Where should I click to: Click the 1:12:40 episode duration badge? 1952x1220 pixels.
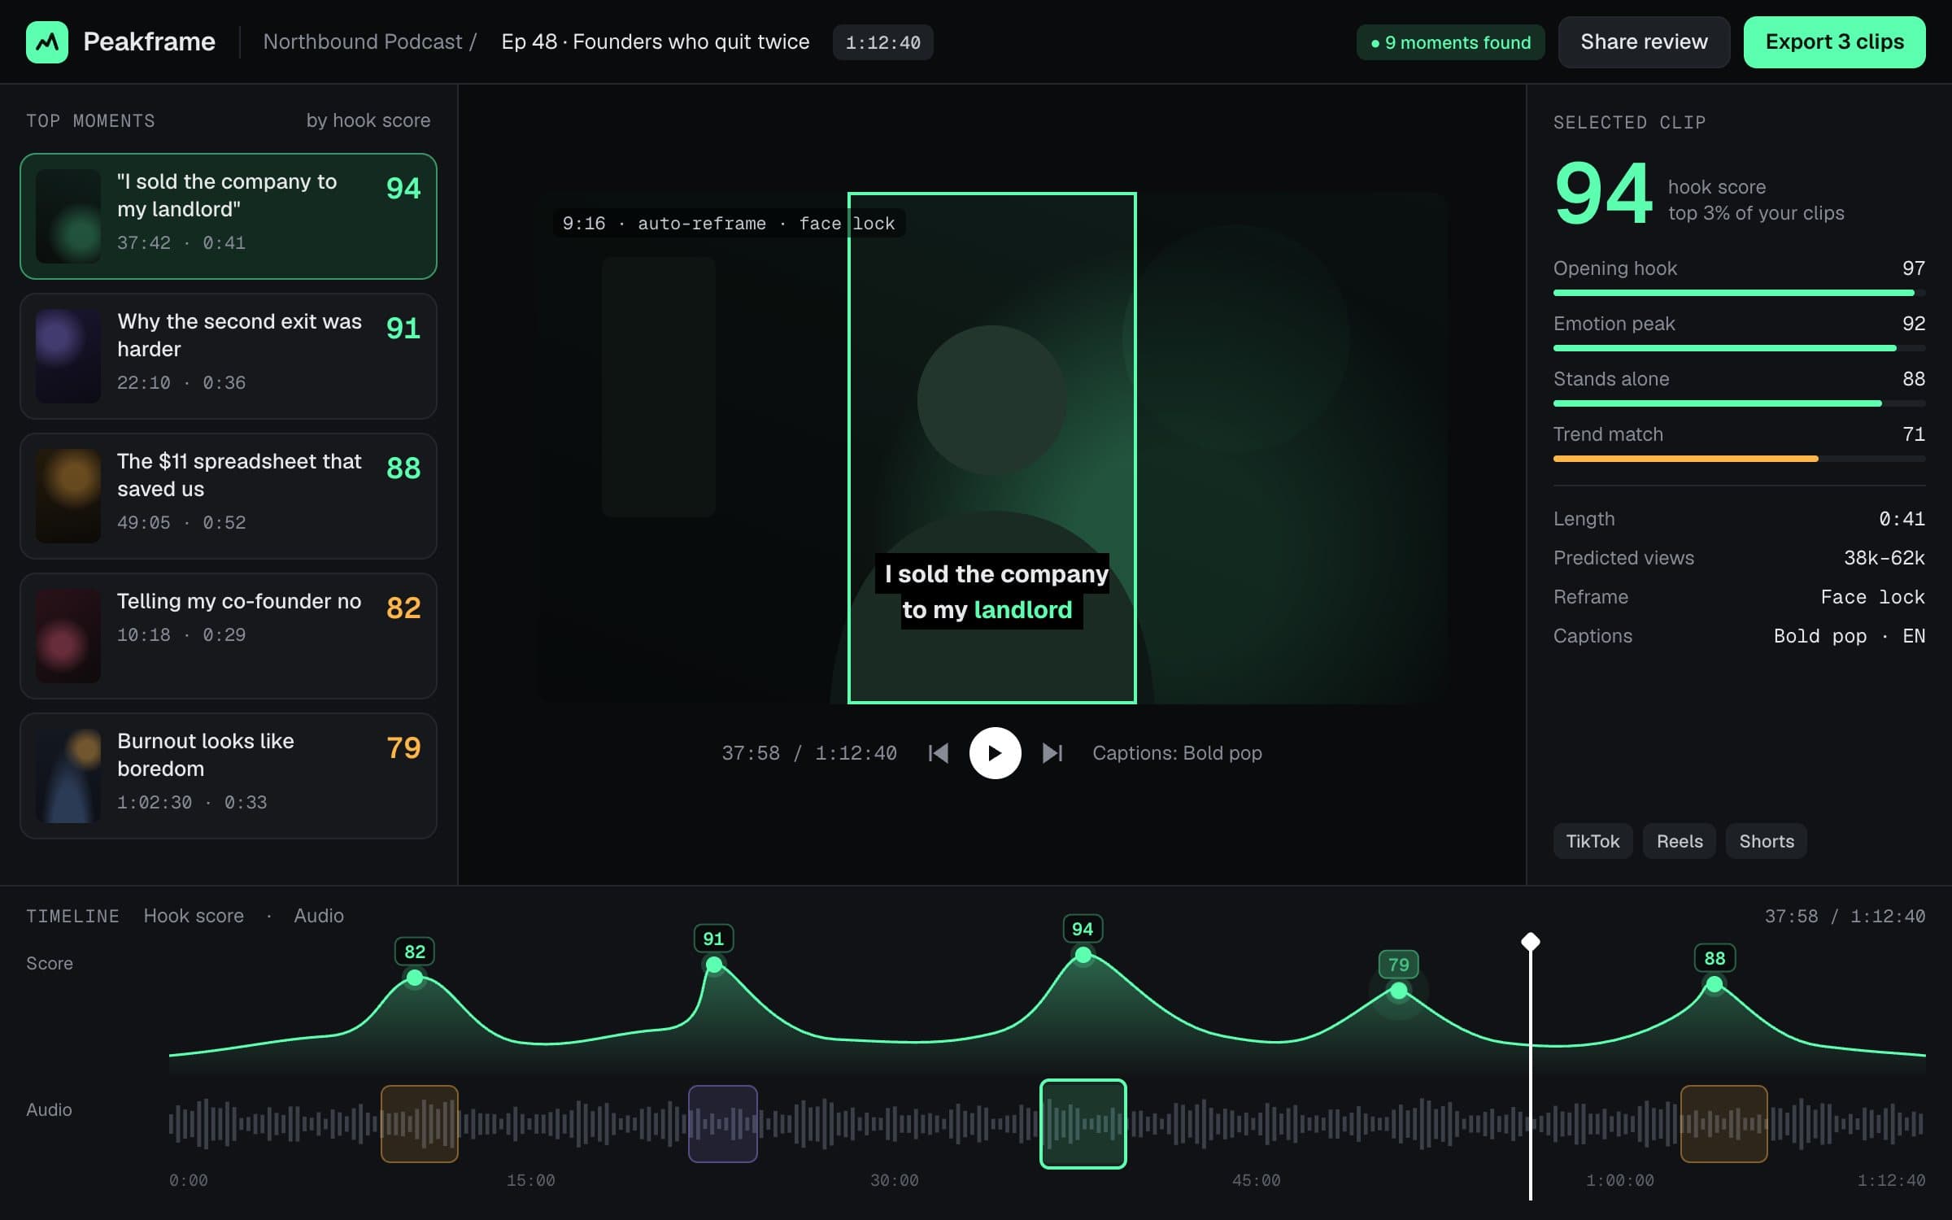coord(882,42)
